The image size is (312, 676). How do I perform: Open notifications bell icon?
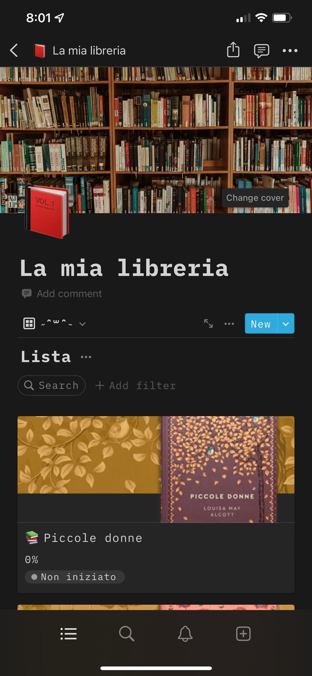[x=185, y=634]
